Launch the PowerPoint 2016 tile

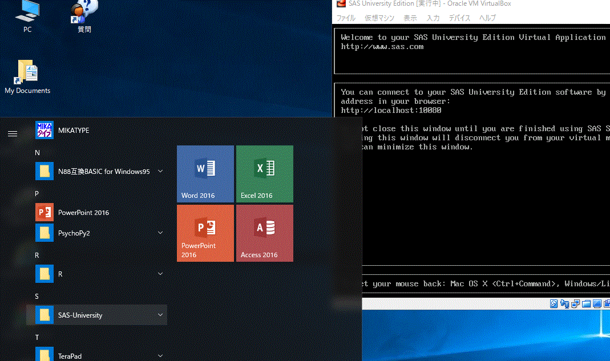tap(205, 233)
